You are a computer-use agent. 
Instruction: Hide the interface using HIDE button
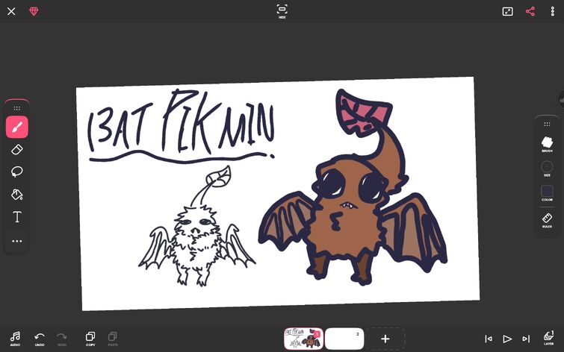(x=282, y=11)
